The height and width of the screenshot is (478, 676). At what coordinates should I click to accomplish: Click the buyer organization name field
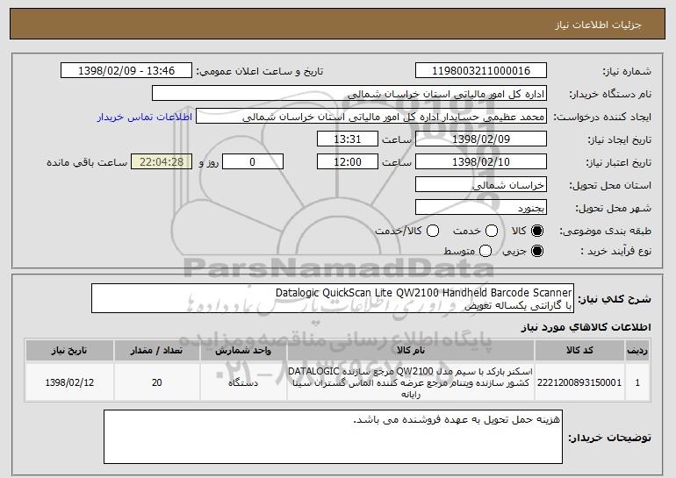point(349,94)
